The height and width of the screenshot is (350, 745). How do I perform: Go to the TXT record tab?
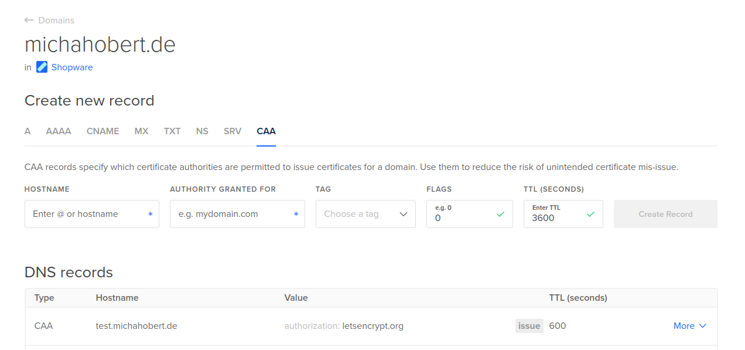(172, 131)
